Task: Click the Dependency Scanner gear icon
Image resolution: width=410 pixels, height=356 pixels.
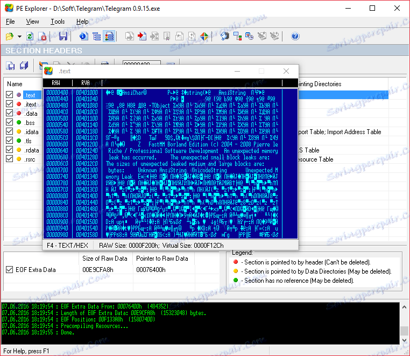Action: 225,37
